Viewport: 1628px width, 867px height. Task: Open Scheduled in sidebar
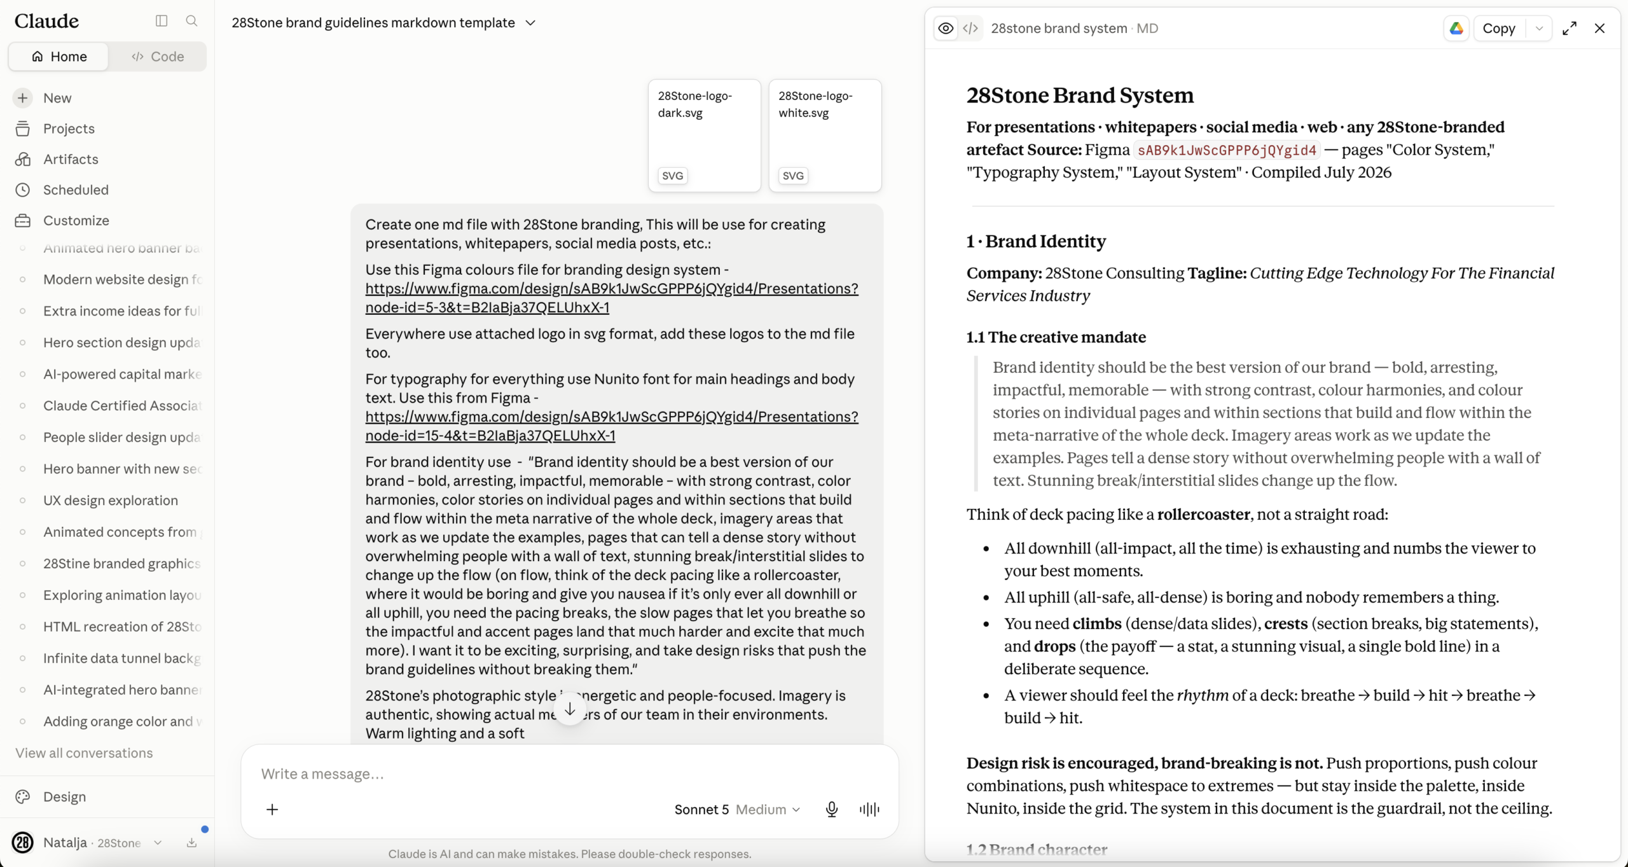(x=107, y=190)
